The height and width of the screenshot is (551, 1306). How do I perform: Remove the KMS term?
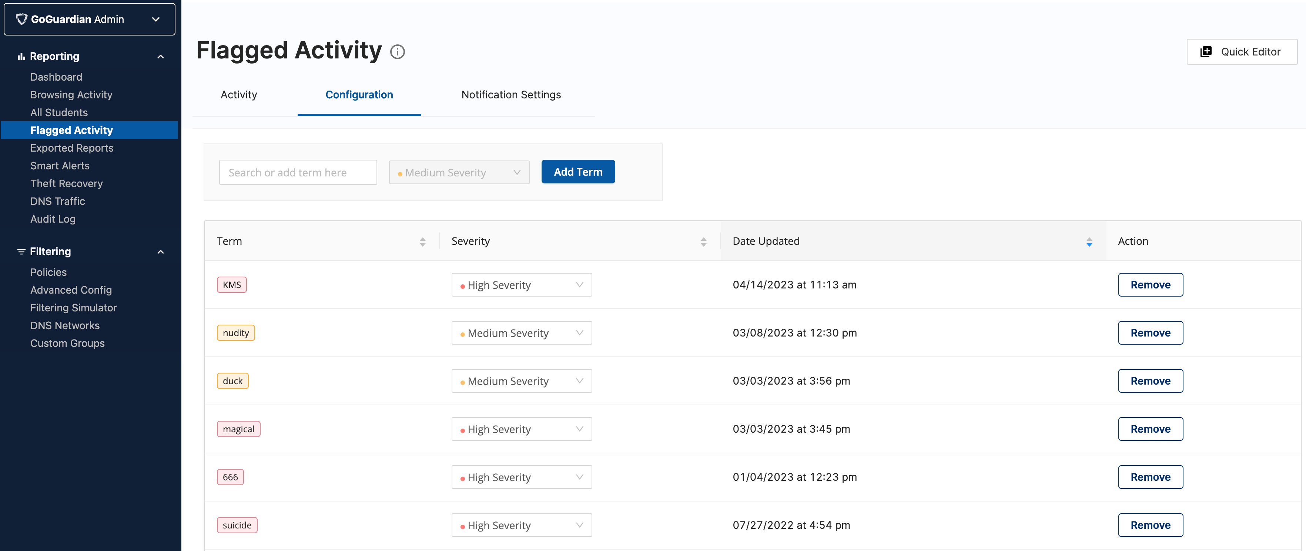point(1151,285)
